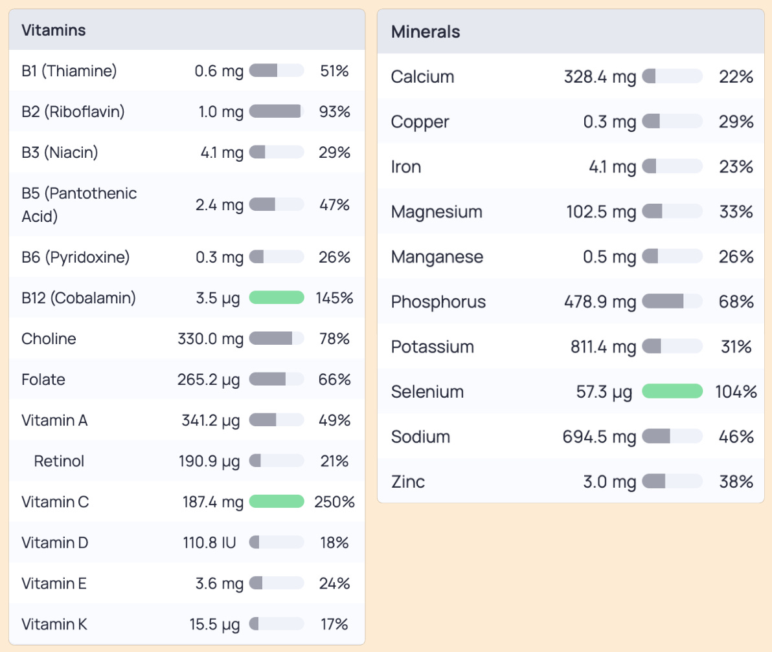
Task: Click the Vitamins section header
Action: 54,30
